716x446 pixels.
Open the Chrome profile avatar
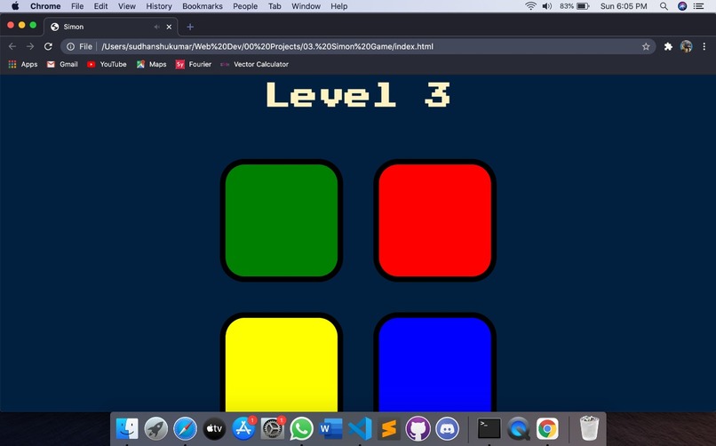click(x=686, y=46)
